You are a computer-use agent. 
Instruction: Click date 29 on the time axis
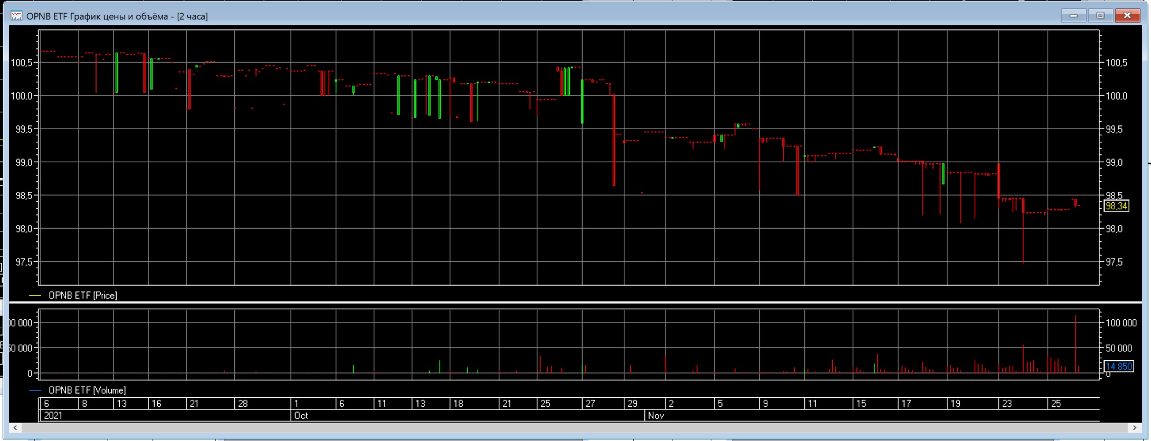(x=632, y=404)
